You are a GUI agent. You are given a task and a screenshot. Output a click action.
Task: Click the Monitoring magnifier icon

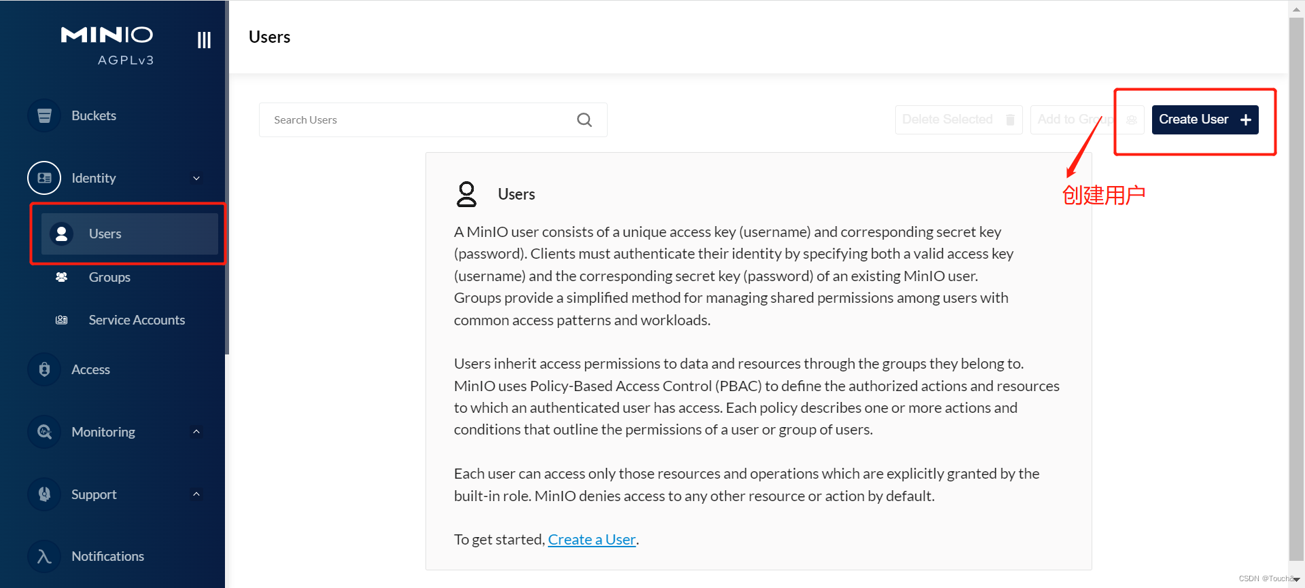point(44,432)
